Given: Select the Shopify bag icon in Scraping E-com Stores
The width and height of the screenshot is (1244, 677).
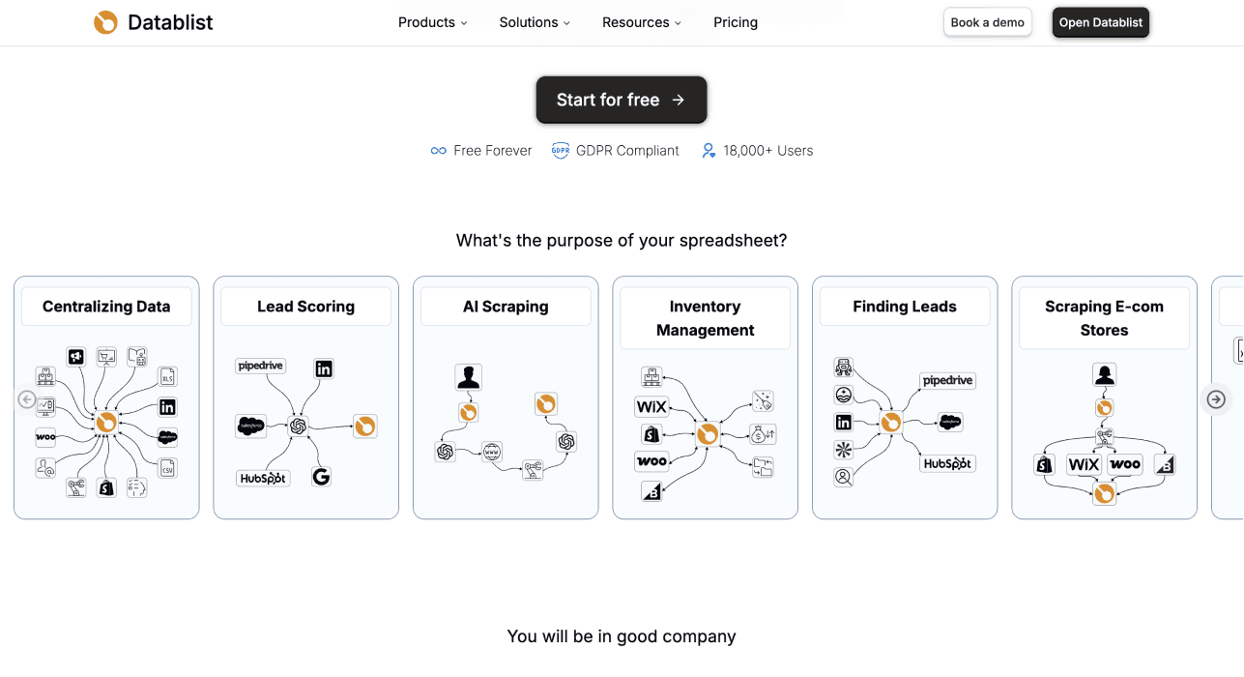Looking at the screenshot, I should [1044, 464].
